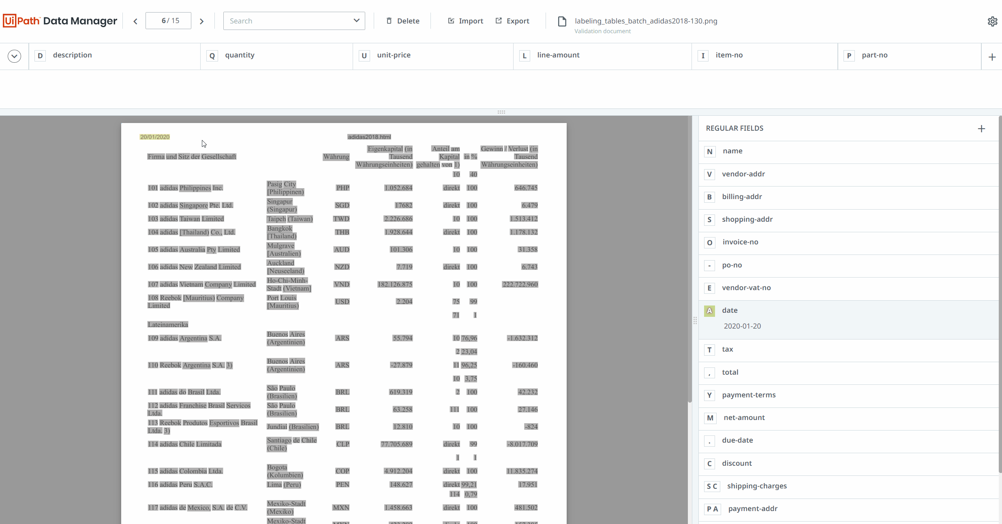Click the page number input showing 6/15
Viewport: 1002px width, 524px height.
click(168, 20)
